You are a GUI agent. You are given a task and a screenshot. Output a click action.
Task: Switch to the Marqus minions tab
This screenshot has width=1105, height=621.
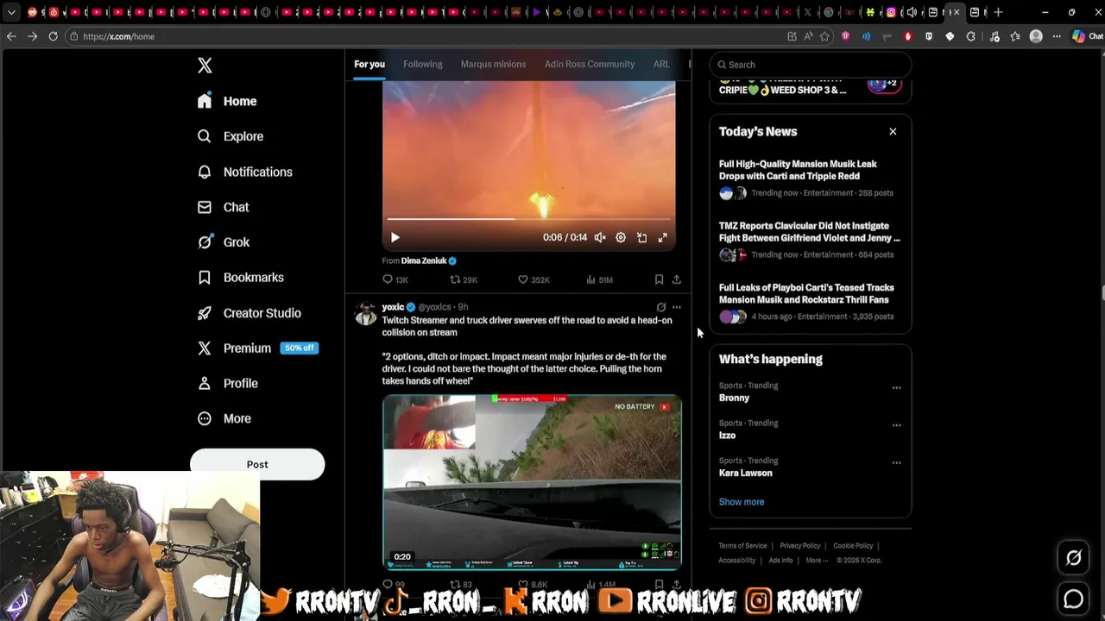(493, 64)
